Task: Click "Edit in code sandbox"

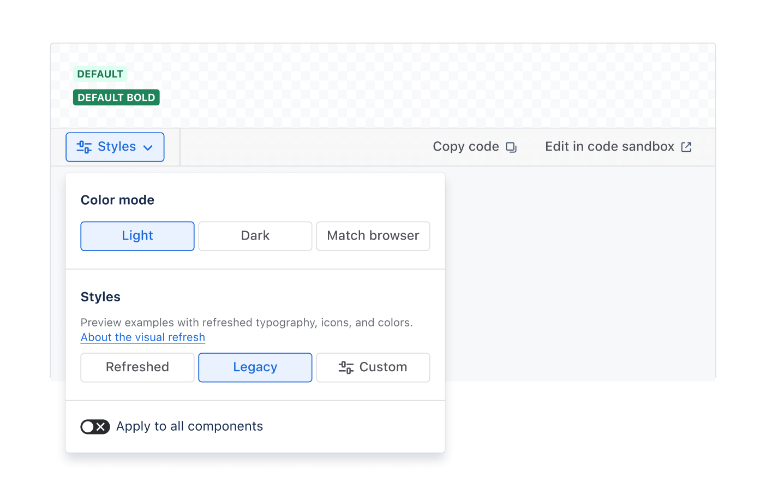Action: point(609,146)
